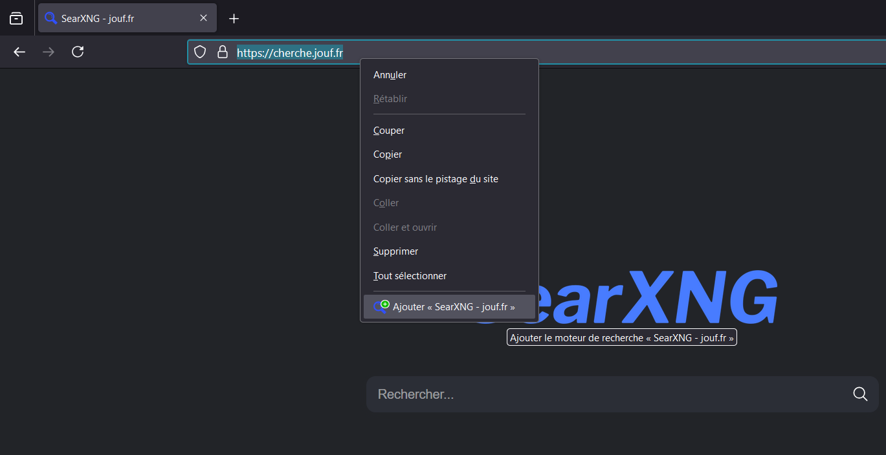This screenshot has width=886, height=455.
Task: Click the padlock site security icon
Action: pos(222,52)
